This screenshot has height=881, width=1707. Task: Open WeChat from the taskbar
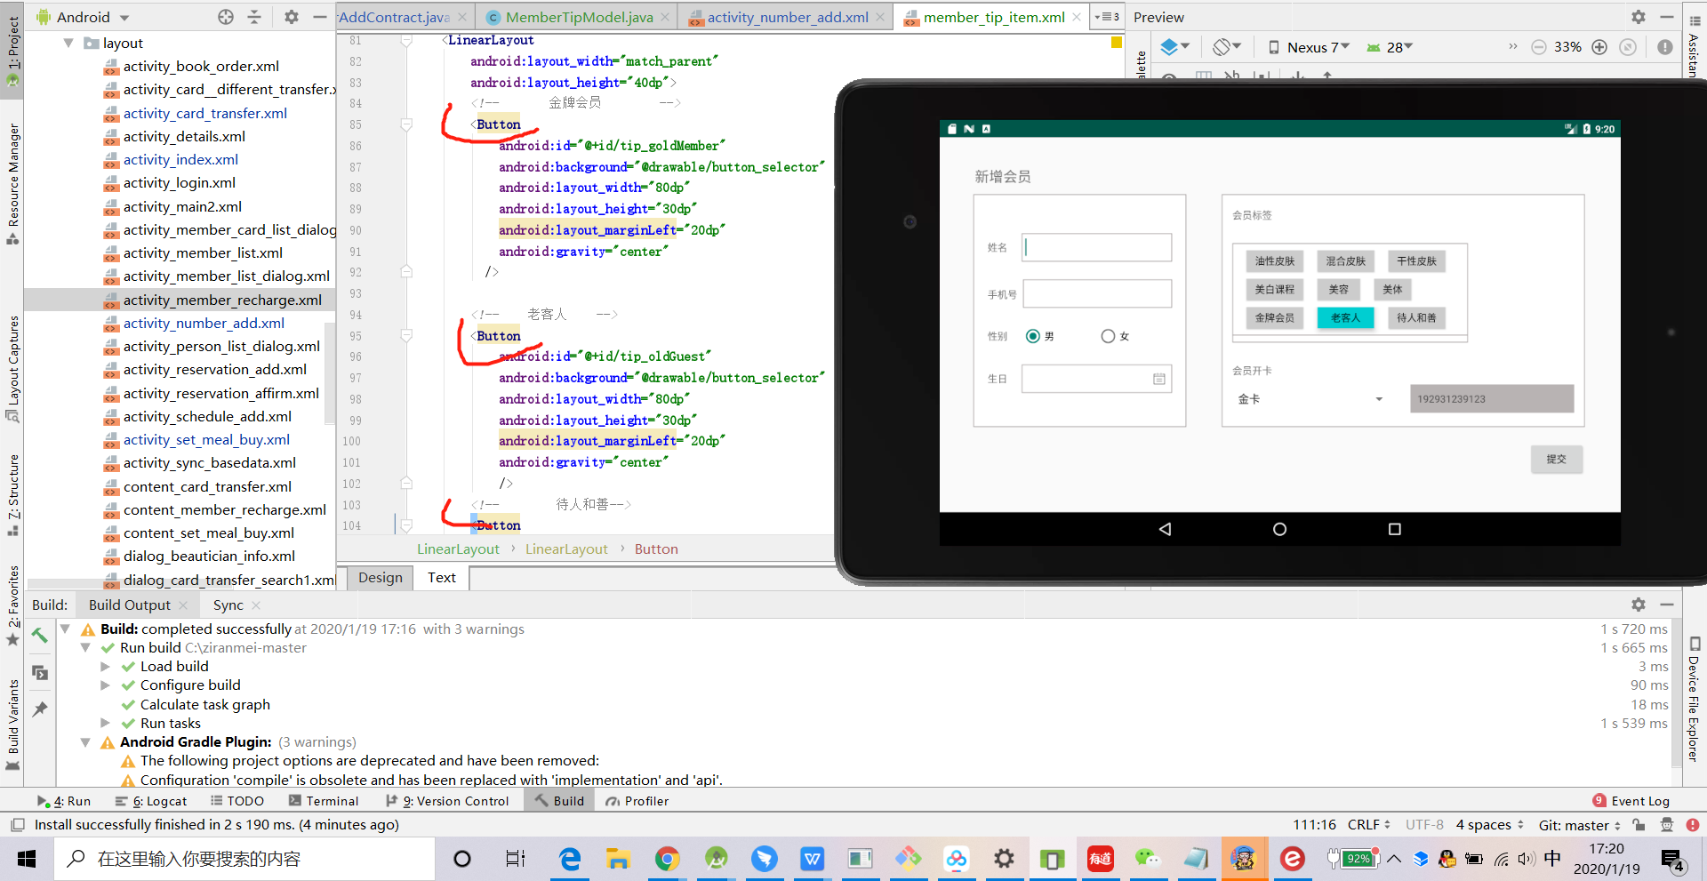[1148, 859]
